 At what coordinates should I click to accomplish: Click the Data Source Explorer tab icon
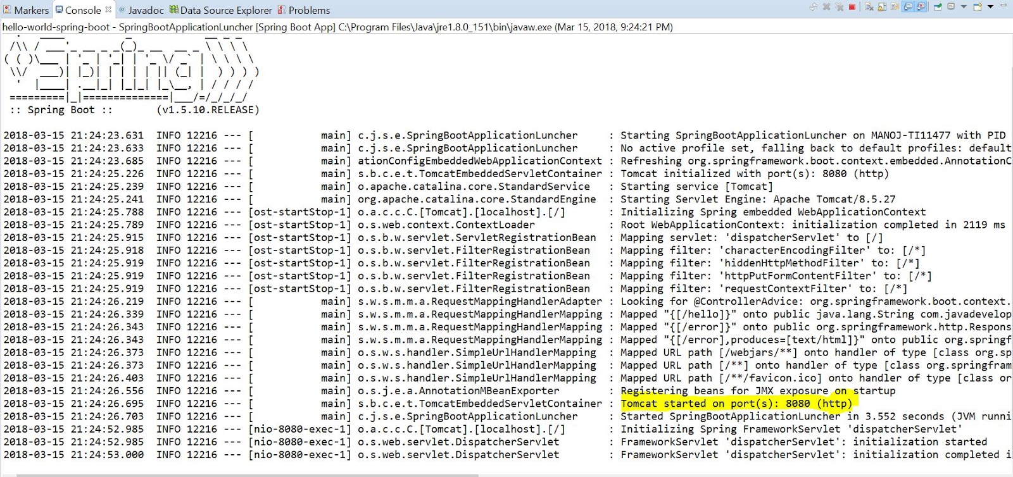(173, 9)
